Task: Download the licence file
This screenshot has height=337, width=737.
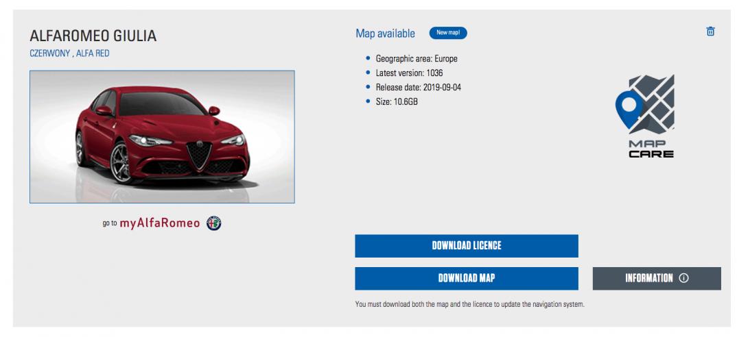Action: pos(466,246)
